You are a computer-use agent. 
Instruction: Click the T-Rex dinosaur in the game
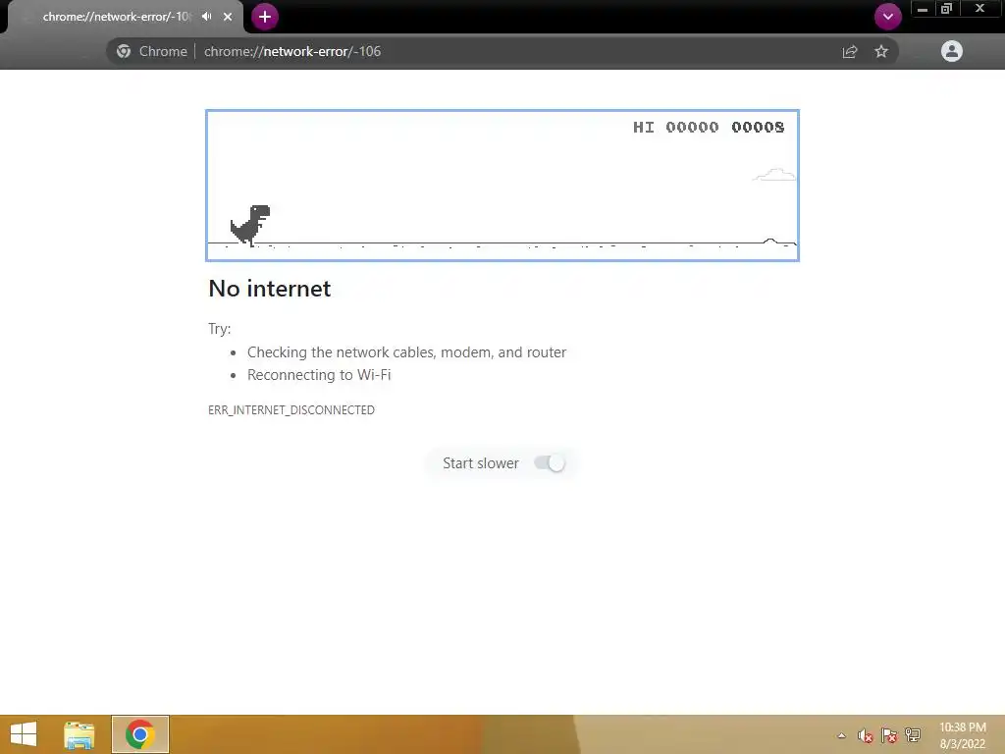[x=250, y=225]
